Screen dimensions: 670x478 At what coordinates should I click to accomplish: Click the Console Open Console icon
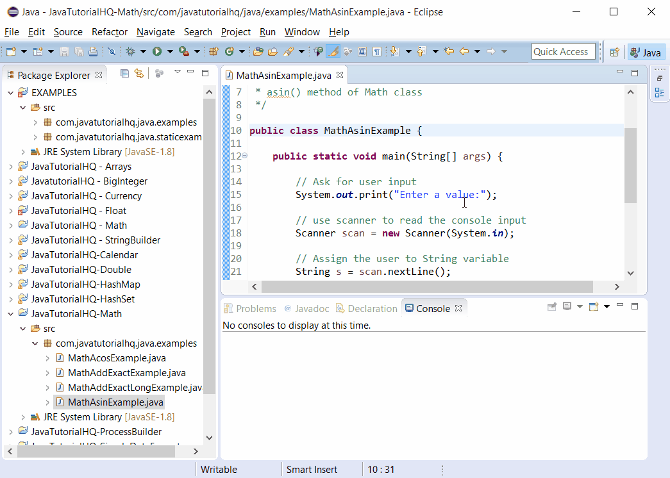tap(594, 306)
